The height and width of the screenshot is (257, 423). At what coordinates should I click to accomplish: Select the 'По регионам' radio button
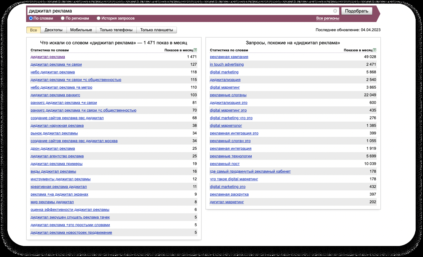coord(63,18)
